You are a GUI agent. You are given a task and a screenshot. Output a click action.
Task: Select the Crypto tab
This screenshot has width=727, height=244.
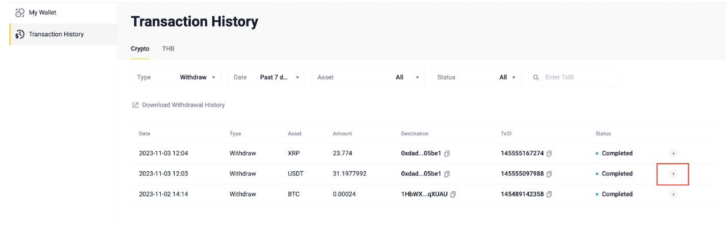click(x=140, y=49)
